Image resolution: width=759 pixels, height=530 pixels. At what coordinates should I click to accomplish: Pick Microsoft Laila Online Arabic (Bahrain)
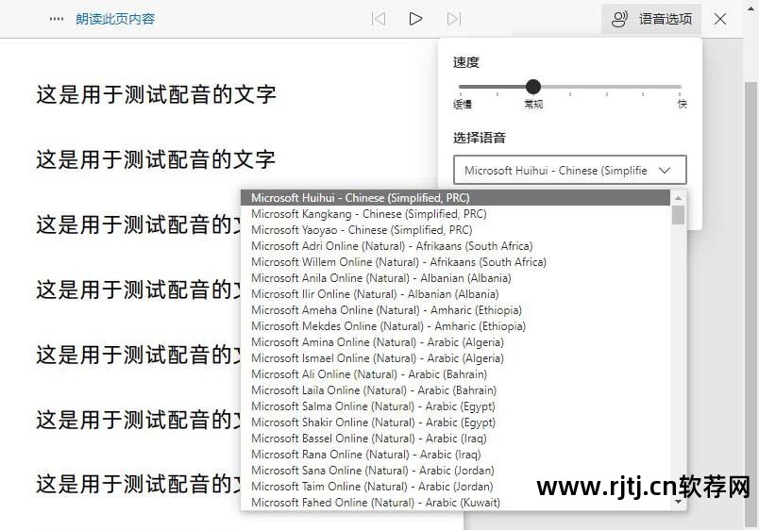point(455,389)
